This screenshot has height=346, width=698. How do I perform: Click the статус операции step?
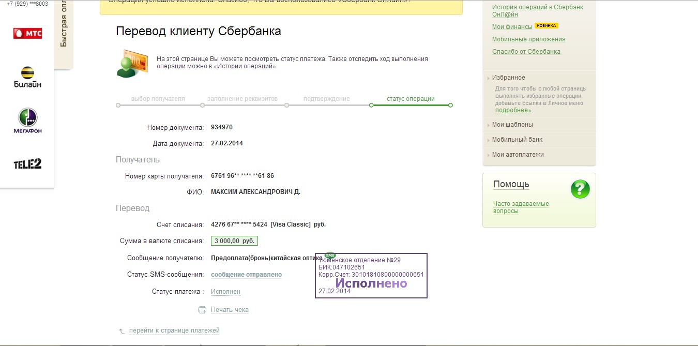point(411,99)
